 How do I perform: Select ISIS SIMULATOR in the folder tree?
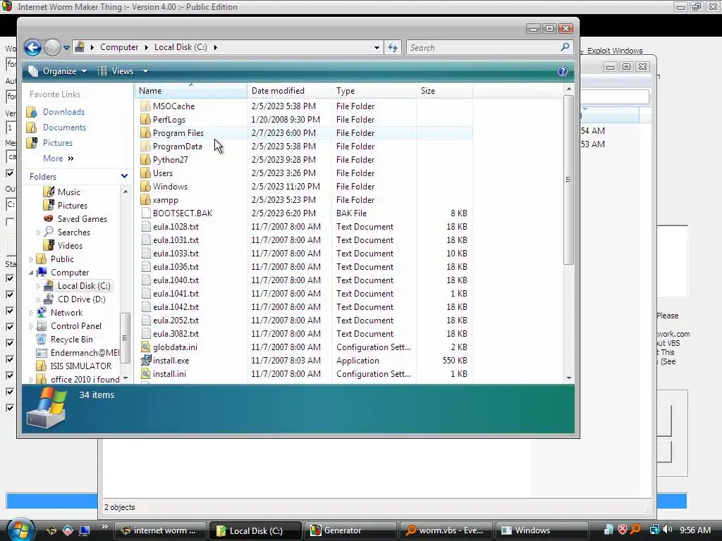click(80, 366)
